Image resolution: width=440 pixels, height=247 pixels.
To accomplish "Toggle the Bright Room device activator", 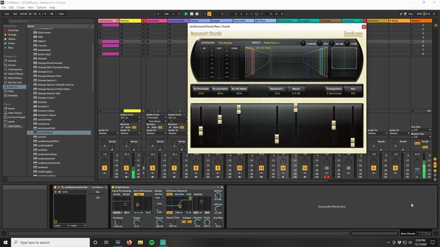I will (x=112, y=187).
